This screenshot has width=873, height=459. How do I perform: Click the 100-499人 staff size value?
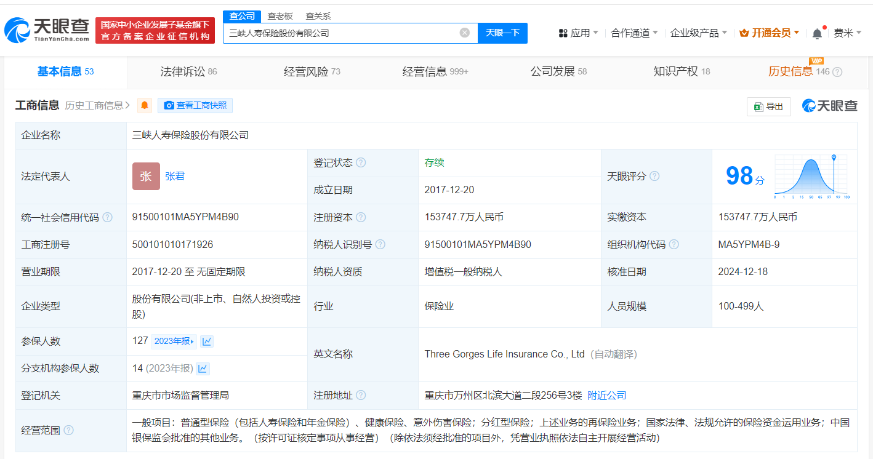(x=741, y=306)
